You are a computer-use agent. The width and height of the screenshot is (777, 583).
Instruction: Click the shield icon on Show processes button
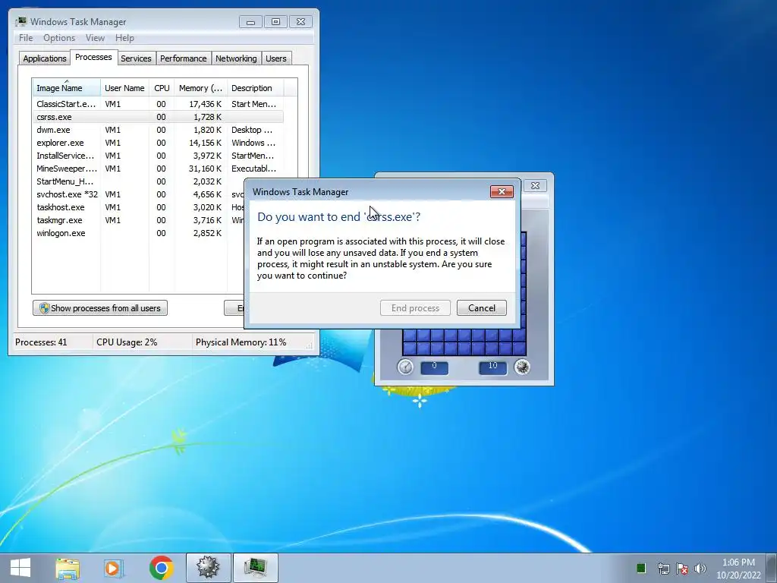point(44,308)
